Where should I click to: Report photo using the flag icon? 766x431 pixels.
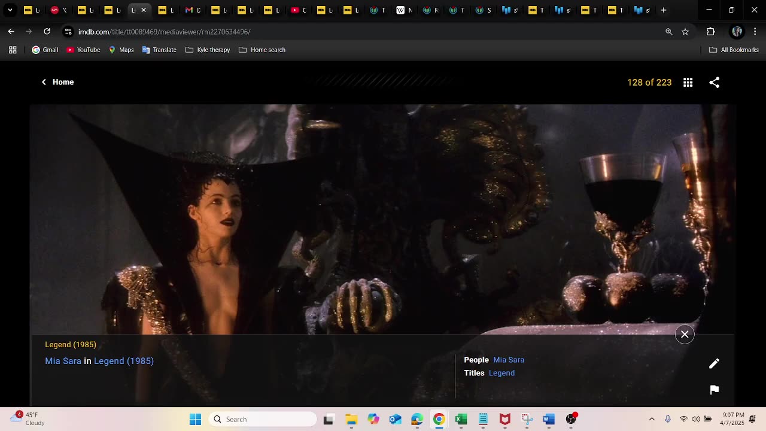[714, 390]
